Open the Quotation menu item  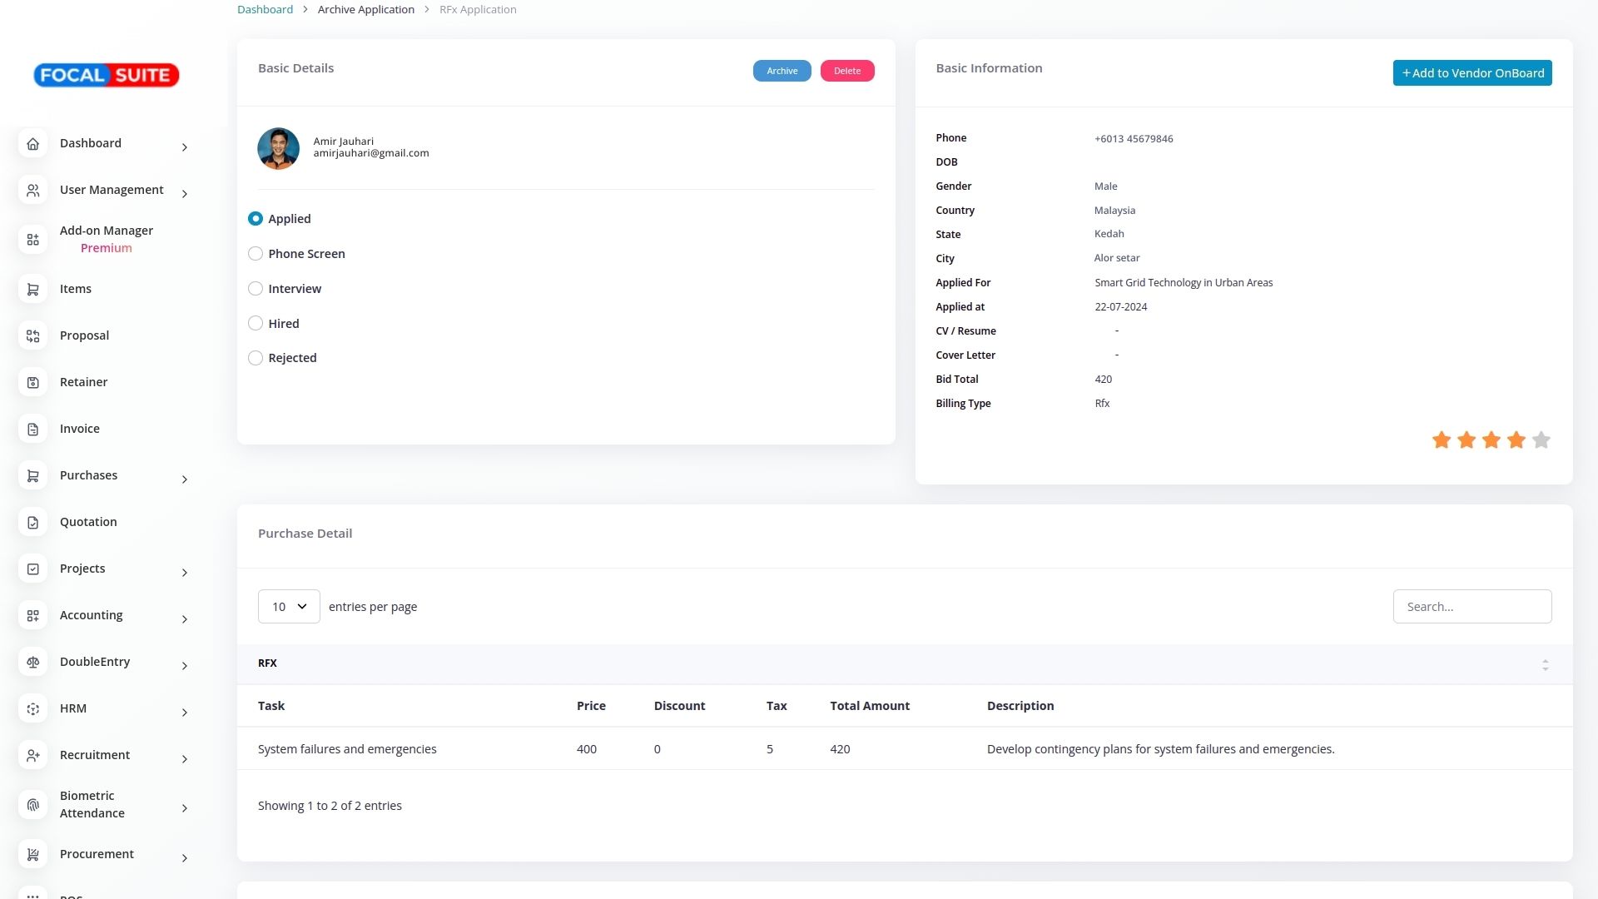[88, 522]
